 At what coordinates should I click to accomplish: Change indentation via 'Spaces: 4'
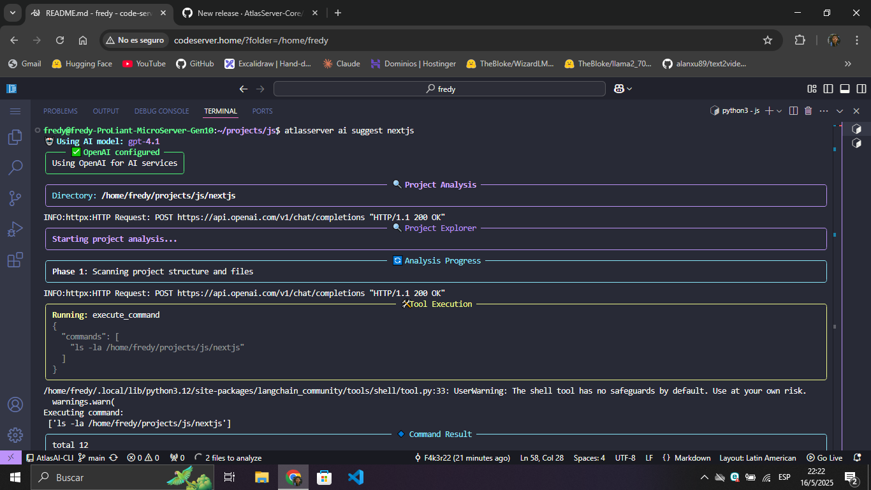click(589, 457)
